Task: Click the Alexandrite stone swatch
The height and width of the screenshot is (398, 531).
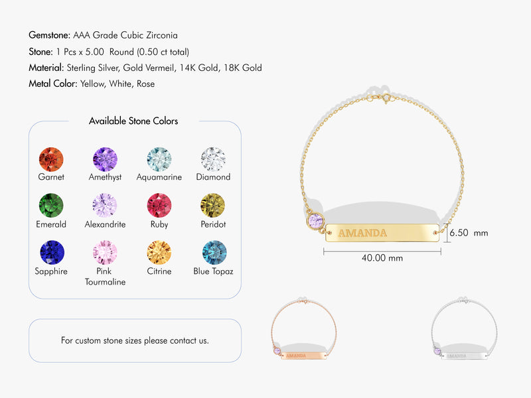Action: pos(105,206)
